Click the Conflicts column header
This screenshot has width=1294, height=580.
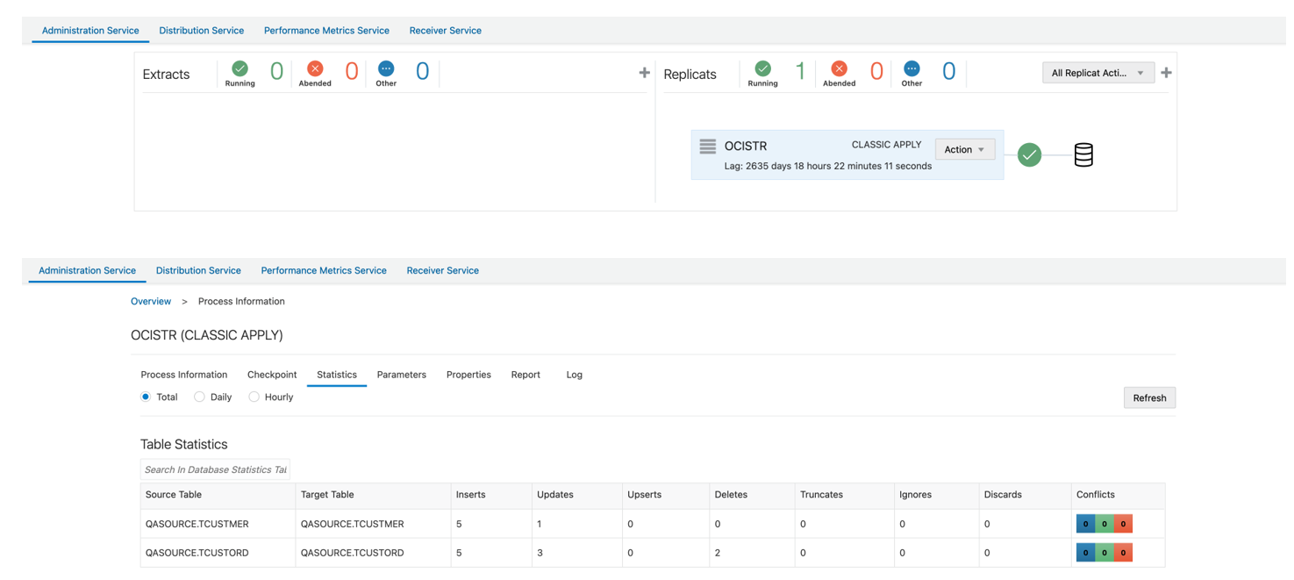[1118, 495]
